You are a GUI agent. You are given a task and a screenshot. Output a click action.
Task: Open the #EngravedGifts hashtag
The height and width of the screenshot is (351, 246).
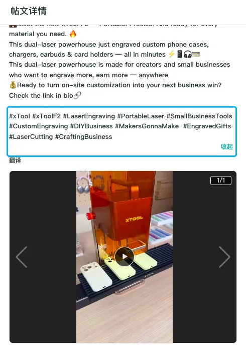pyautogui.click(x=207, y=126)
